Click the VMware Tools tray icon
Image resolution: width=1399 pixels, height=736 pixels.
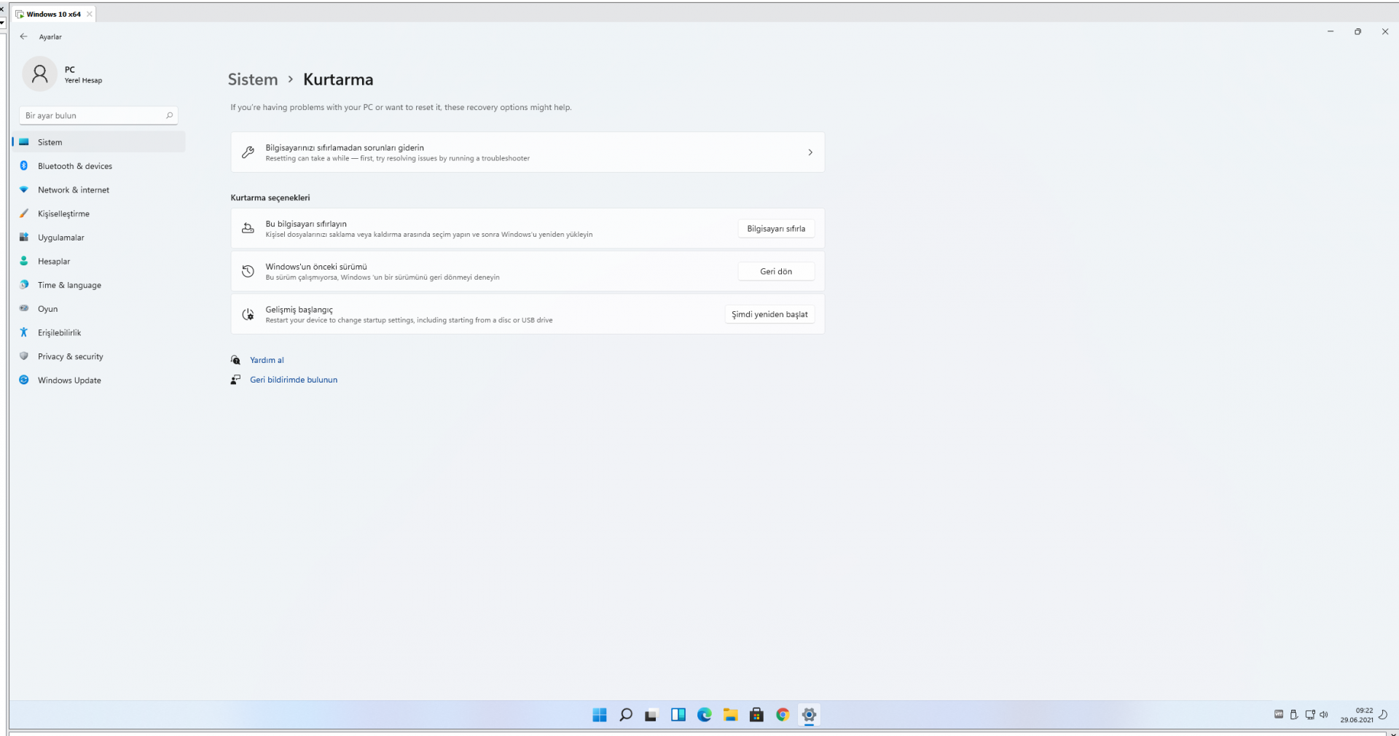[x=1279, y=715]
